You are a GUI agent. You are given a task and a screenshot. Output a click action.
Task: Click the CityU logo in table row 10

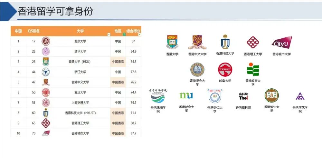click(x=46, y=133)
